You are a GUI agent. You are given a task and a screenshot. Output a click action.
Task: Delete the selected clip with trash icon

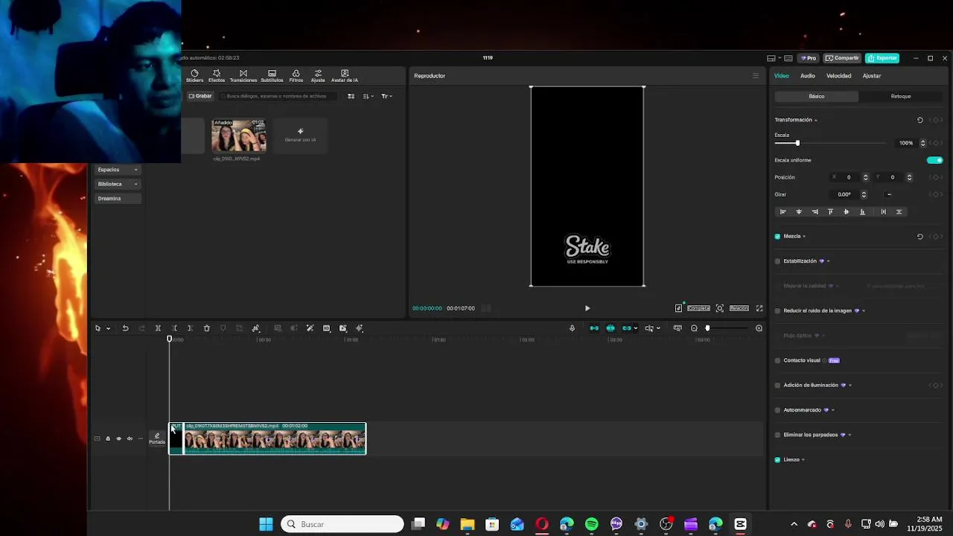207,328
